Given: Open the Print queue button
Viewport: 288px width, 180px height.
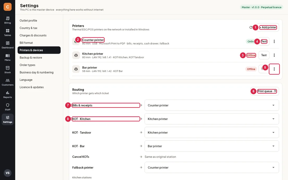Looking at the screenshot, I should [265, 91].
